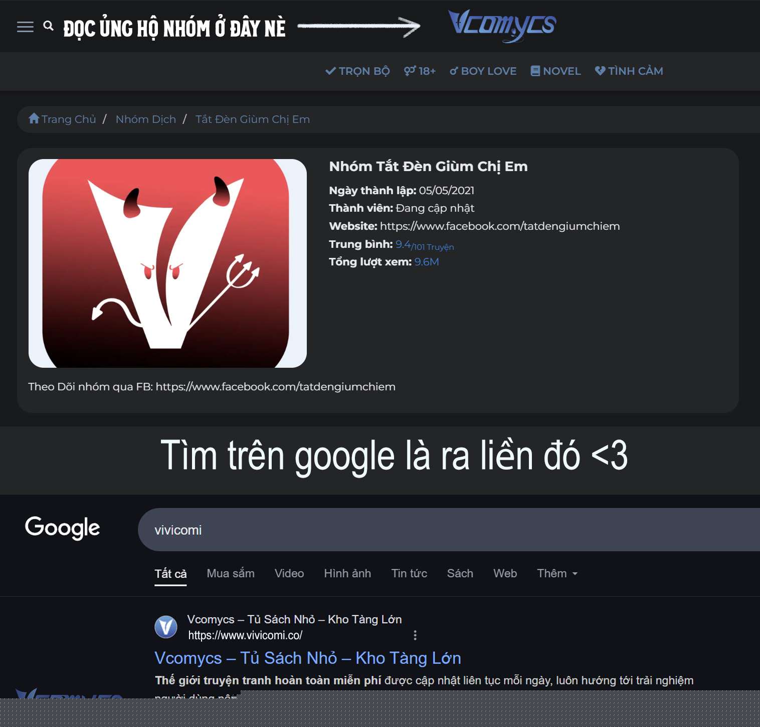Open three-dot options beside vivicomi result
The height and width of the screenshot is (727, 760).
[x=415, y=635]
